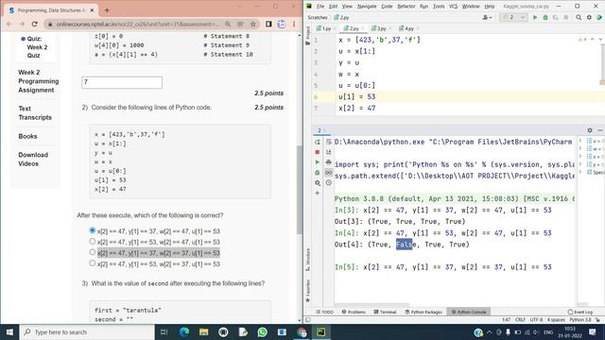Viewport: 605px width, 340px height.
Task: Run the script with PyCharm's green Run button
Action: tap(535, 17)
